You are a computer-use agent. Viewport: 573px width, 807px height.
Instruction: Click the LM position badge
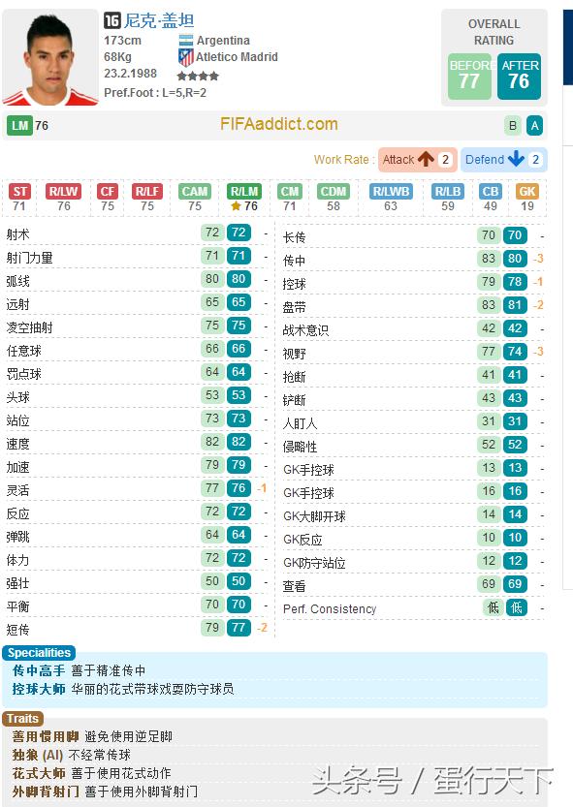[19, 126]
